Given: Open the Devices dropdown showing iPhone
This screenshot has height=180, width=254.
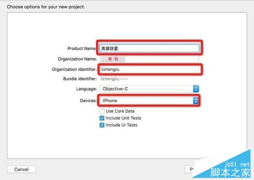Looking at the screenshot, I should [x=148, y=101].
